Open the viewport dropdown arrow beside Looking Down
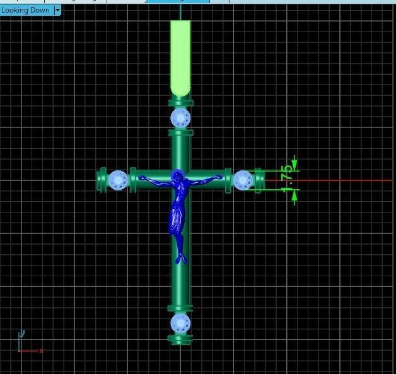Image resolution: width=396 pixels, height=374 pixels. pyautogui.click(x=57, y=10)
